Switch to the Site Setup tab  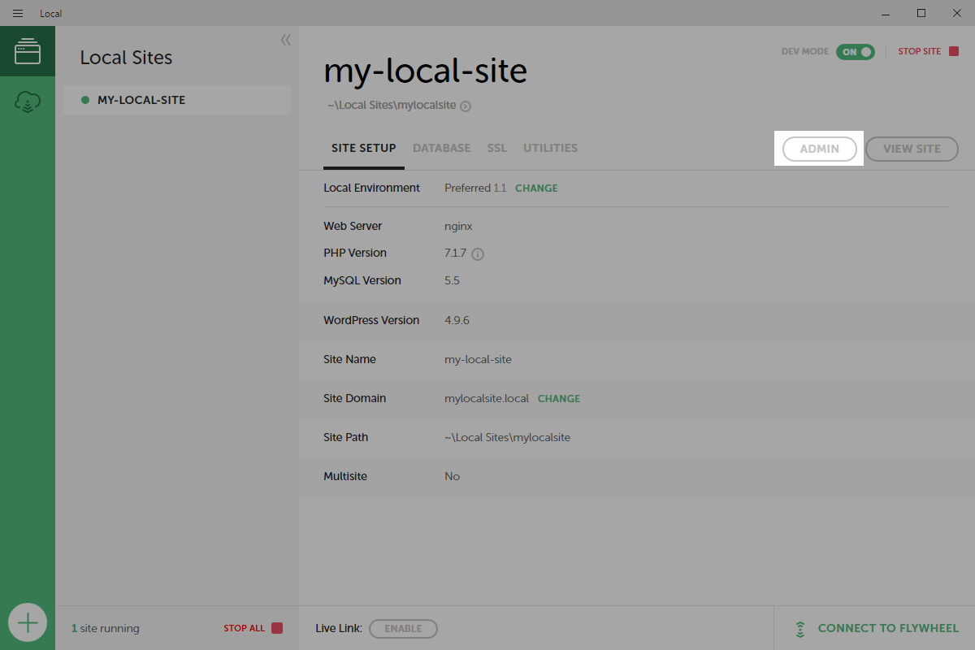pyautogui.click(x=364, y=148)
